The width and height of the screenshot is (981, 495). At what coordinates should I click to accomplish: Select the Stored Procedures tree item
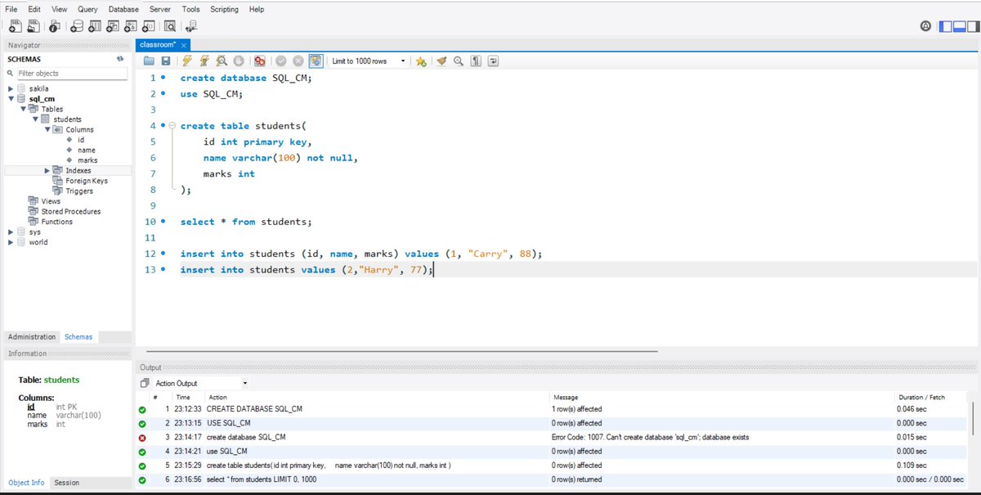(x=71, y=211)
